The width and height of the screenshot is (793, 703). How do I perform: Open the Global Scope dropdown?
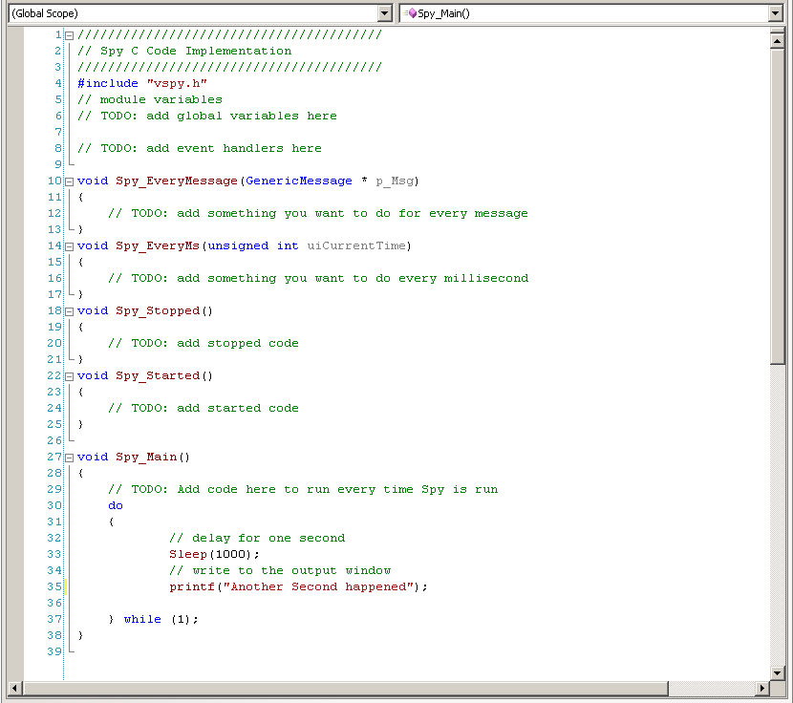click(385, 13)
